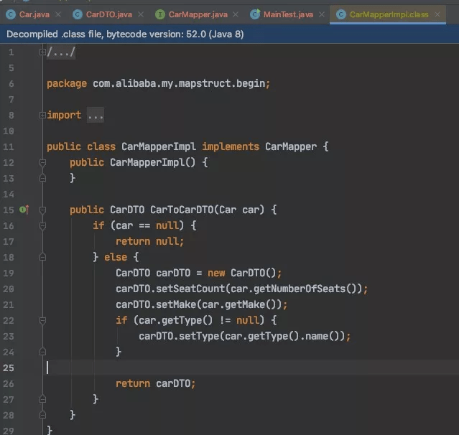Open the MainTest.java tab
The height and width of the screenshot is (435, 459).
click(288, 14)
